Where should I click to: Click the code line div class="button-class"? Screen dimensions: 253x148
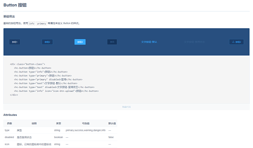[27, 64]
